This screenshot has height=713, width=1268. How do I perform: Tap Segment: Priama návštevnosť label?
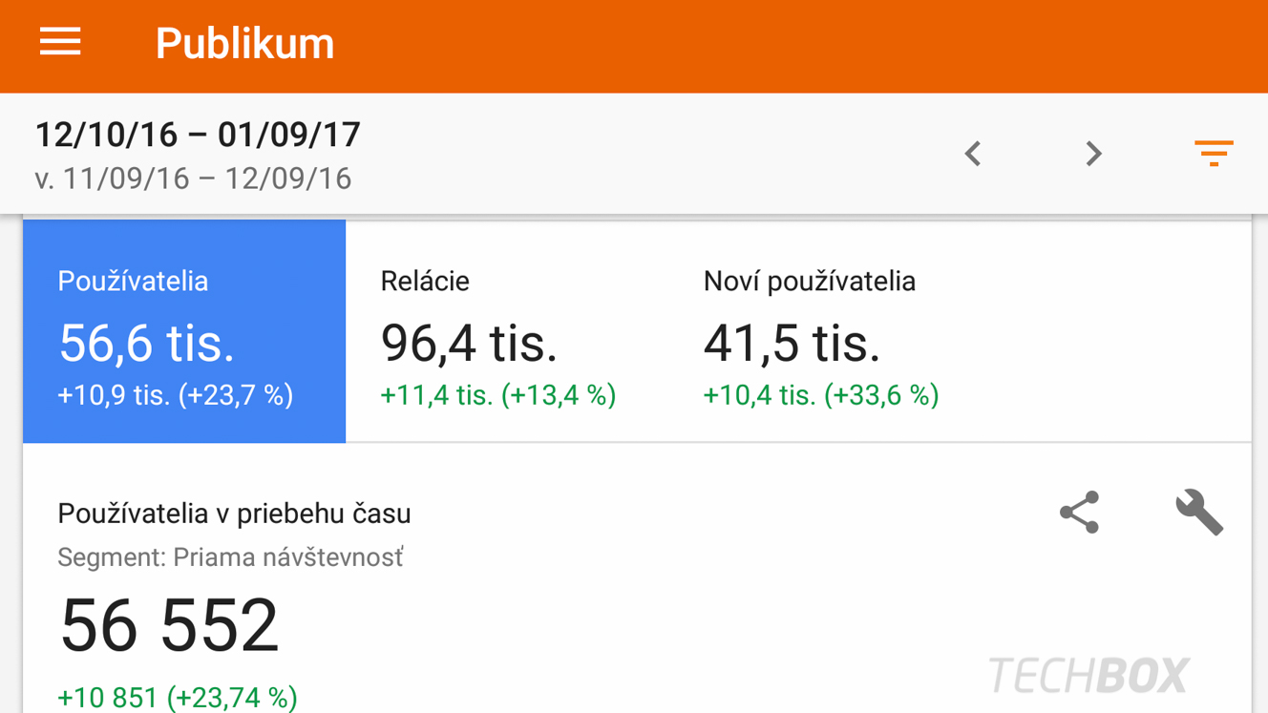tap(230, 557)
